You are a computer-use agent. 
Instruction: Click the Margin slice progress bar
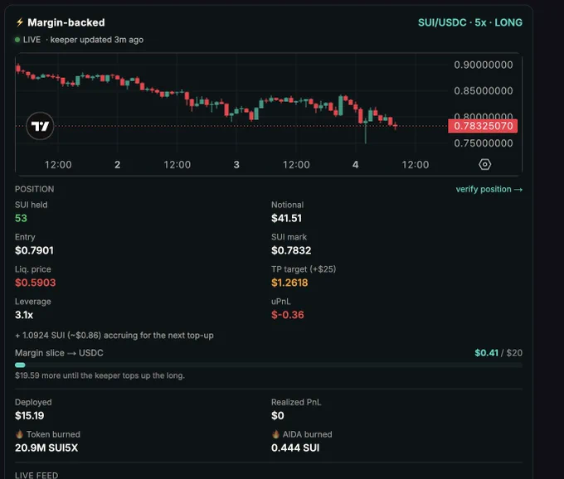coord(269,365)
